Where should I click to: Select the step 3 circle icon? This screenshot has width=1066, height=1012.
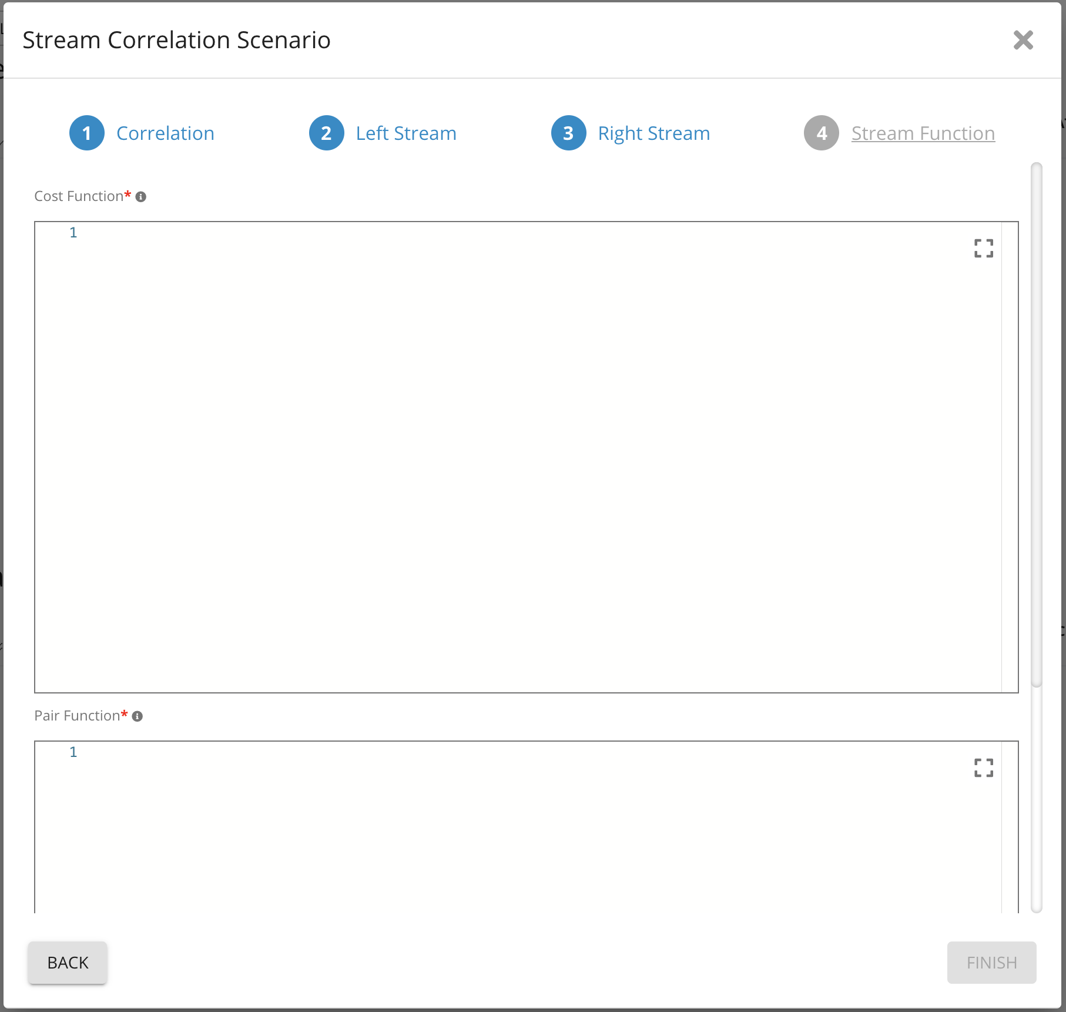pyautogui.click(x=568, y=133)
